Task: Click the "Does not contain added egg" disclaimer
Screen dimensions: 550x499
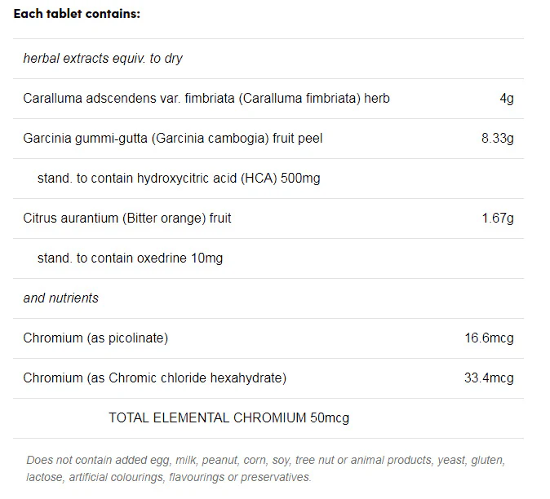Action: (x=266, y=469)
